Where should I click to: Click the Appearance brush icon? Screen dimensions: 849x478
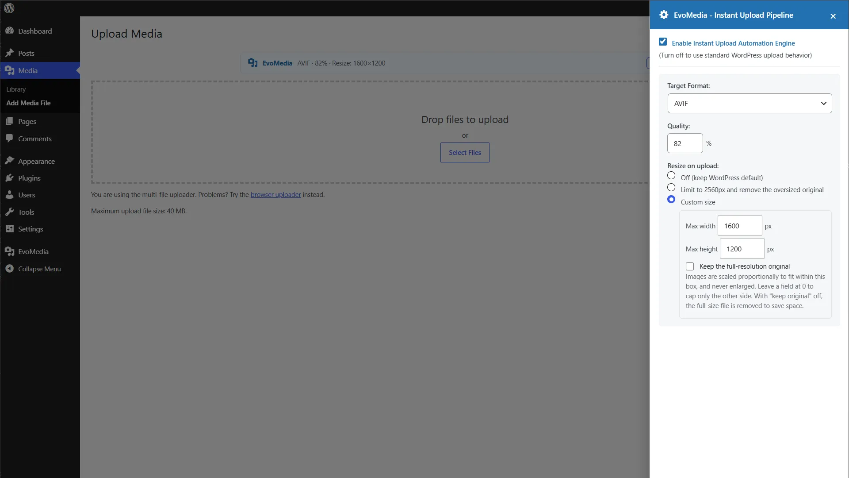coord(9,161)
